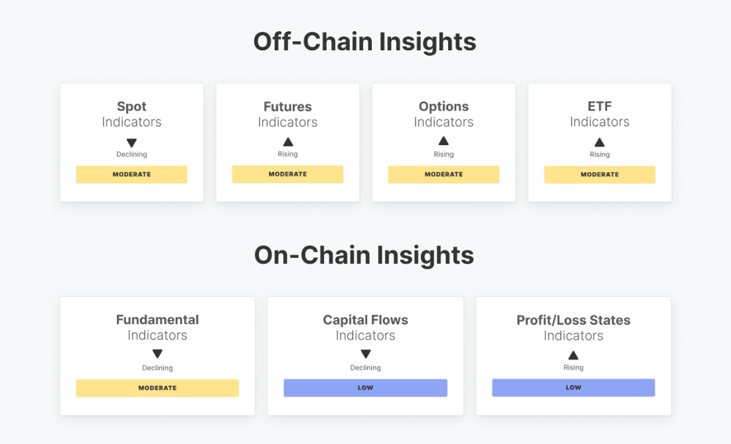Screen dimensions: 731x444
Task: Click the rising arrow icon under Futures Indicators
Action: (x=287, y=142)
